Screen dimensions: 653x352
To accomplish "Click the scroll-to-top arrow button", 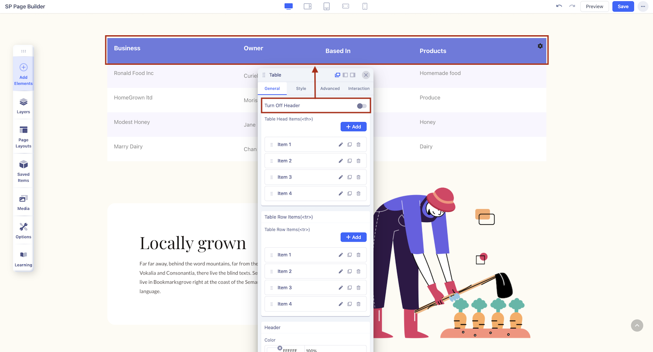I will tap(637, 325).
